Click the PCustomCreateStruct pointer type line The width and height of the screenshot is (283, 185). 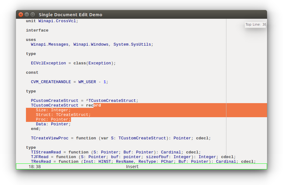click(84, 101)
